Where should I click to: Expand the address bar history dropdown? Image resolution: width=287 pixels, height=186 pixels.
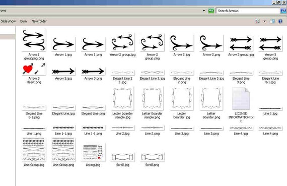[204, 11]
